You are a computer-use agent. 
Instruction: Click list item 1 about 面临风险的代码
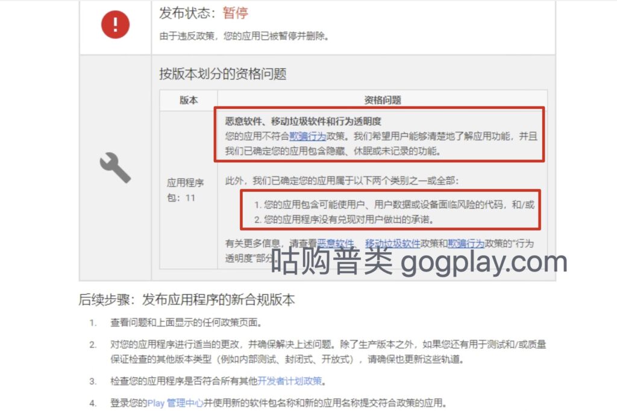click(394, 205)
